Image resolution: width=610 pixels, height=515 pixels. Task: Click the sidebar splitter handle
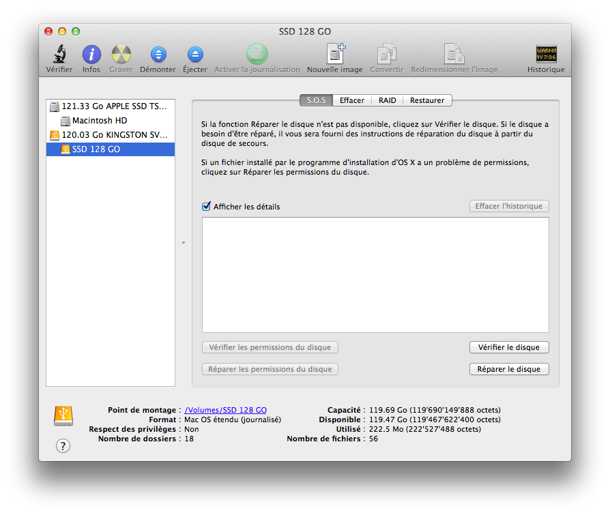(x=183, y=242)
